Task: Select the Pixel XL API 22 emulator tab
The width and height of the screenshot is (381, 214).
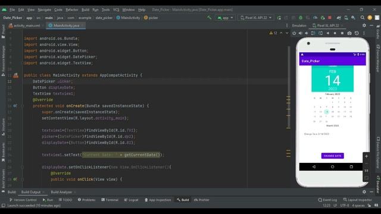Action: click(327, 26)
